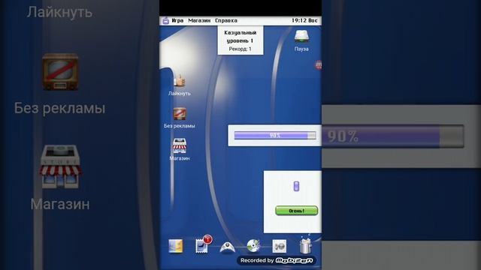The image size is (481, 270).
Task: Hit the green Огонь! button
Action: [x=296, y=211]
